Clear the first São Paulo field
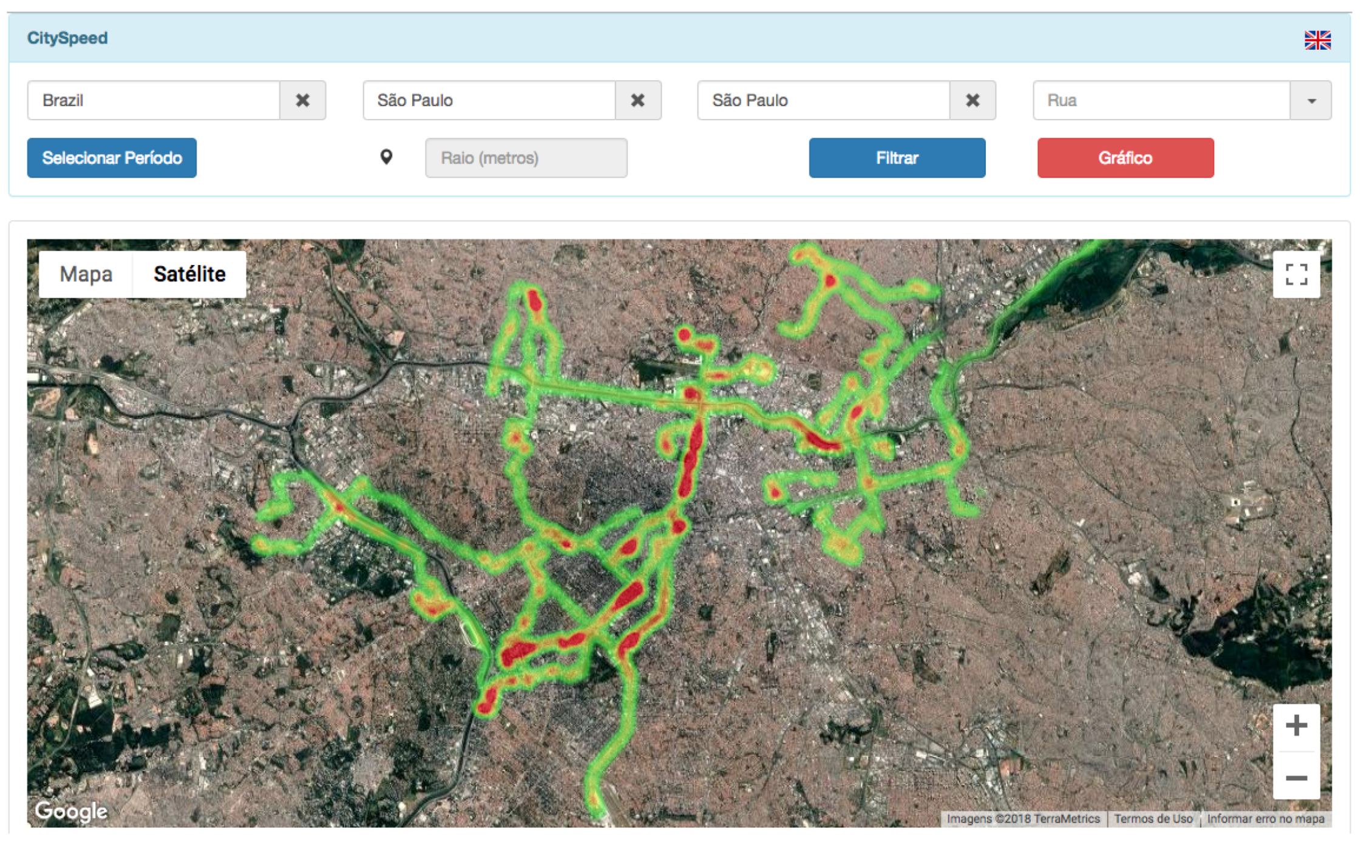Image resolution: width=1364 pixels, height=853 pixels. tap(637, 100)
